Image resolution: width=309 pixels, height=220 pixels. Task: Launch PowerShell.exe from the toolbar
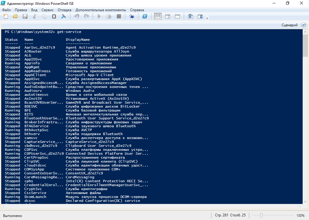(145, 17)
